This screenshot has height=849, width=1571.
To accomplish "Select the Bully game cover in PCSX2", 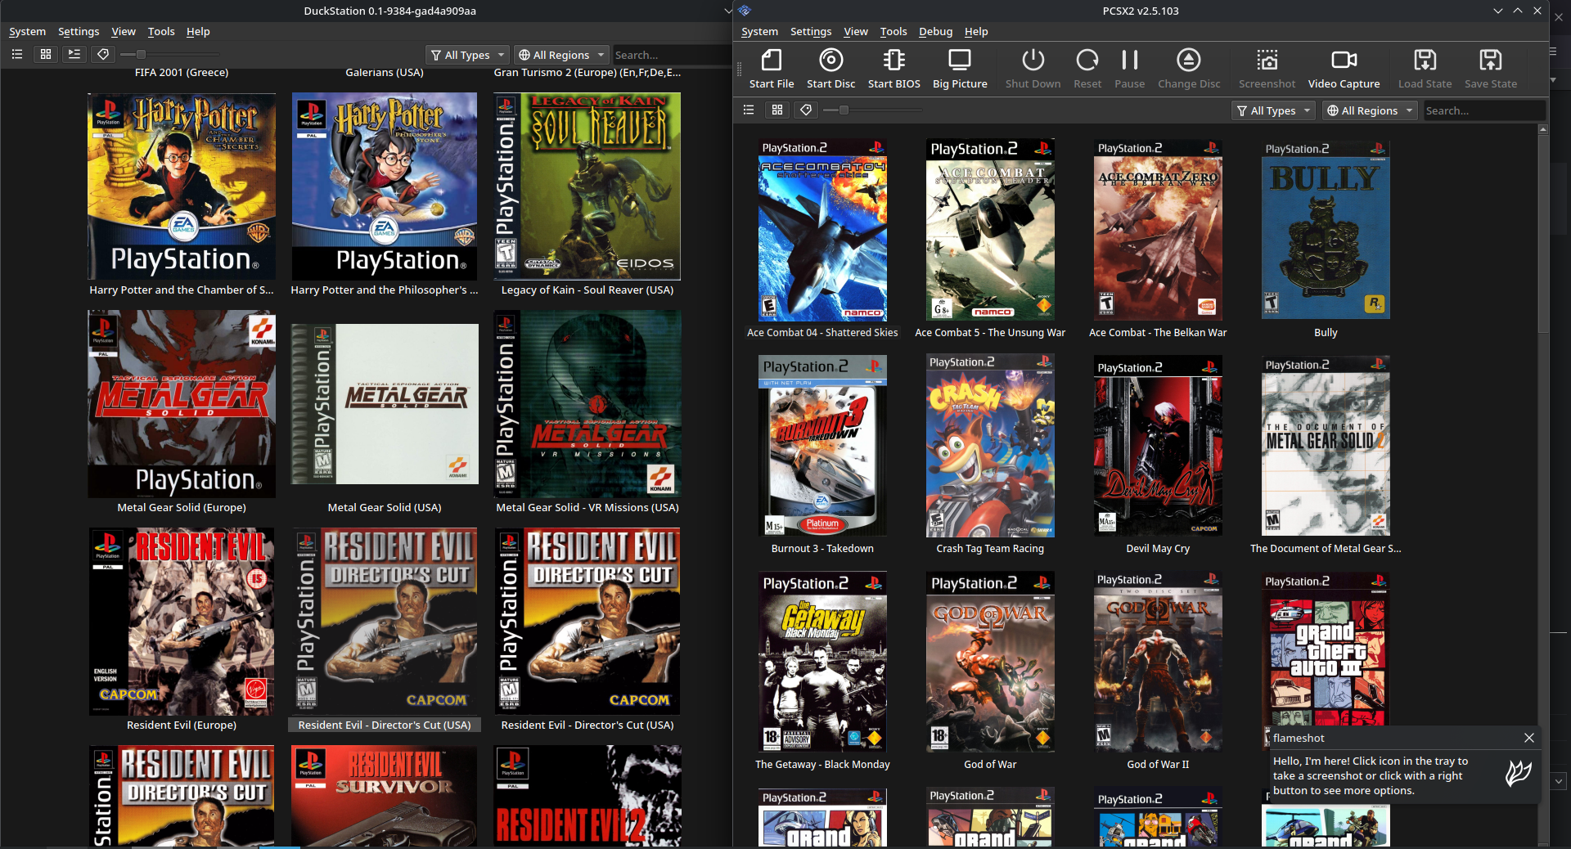I will coord(1325,231).
